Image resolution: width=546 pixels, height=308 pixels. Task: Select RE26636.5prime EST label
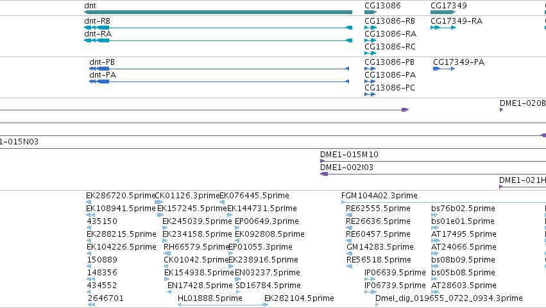point(378,221)
